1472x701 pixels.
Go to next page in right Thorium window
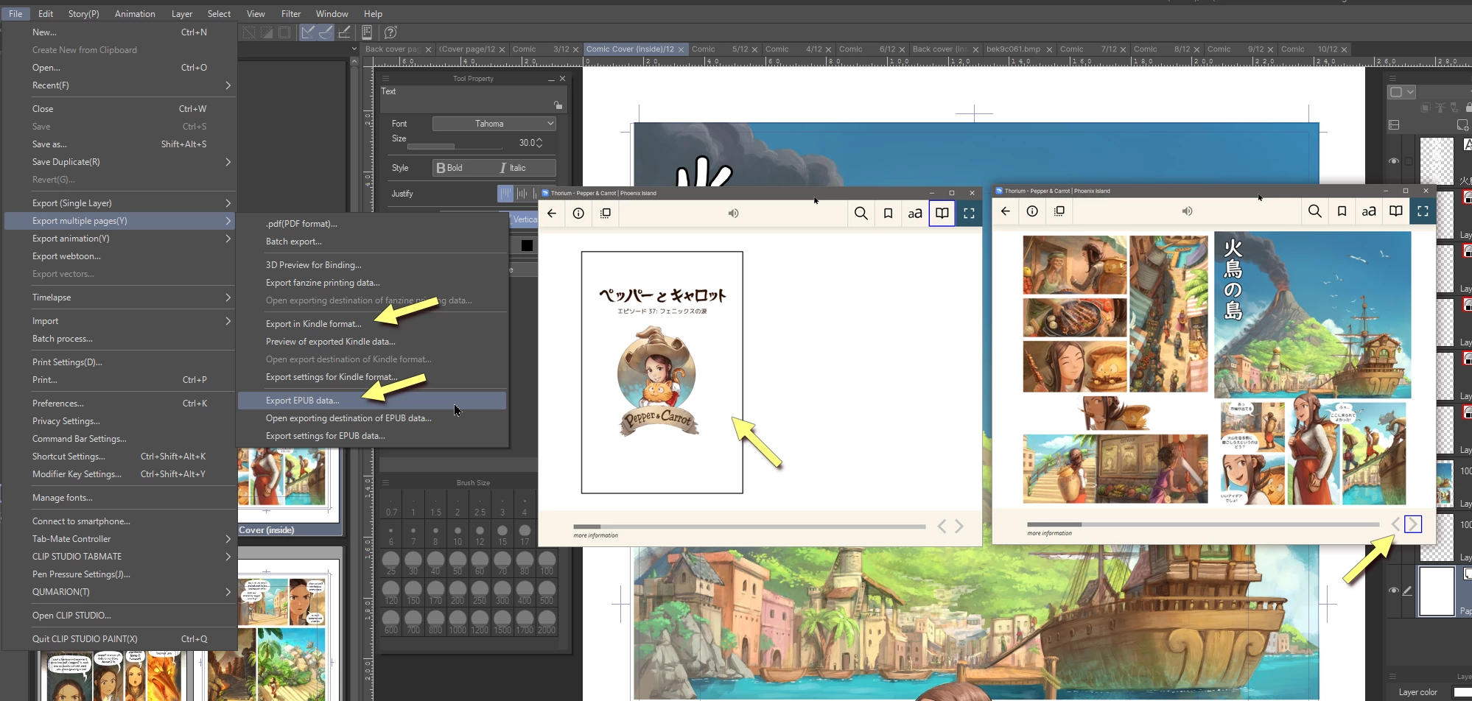click(1413, 524)
